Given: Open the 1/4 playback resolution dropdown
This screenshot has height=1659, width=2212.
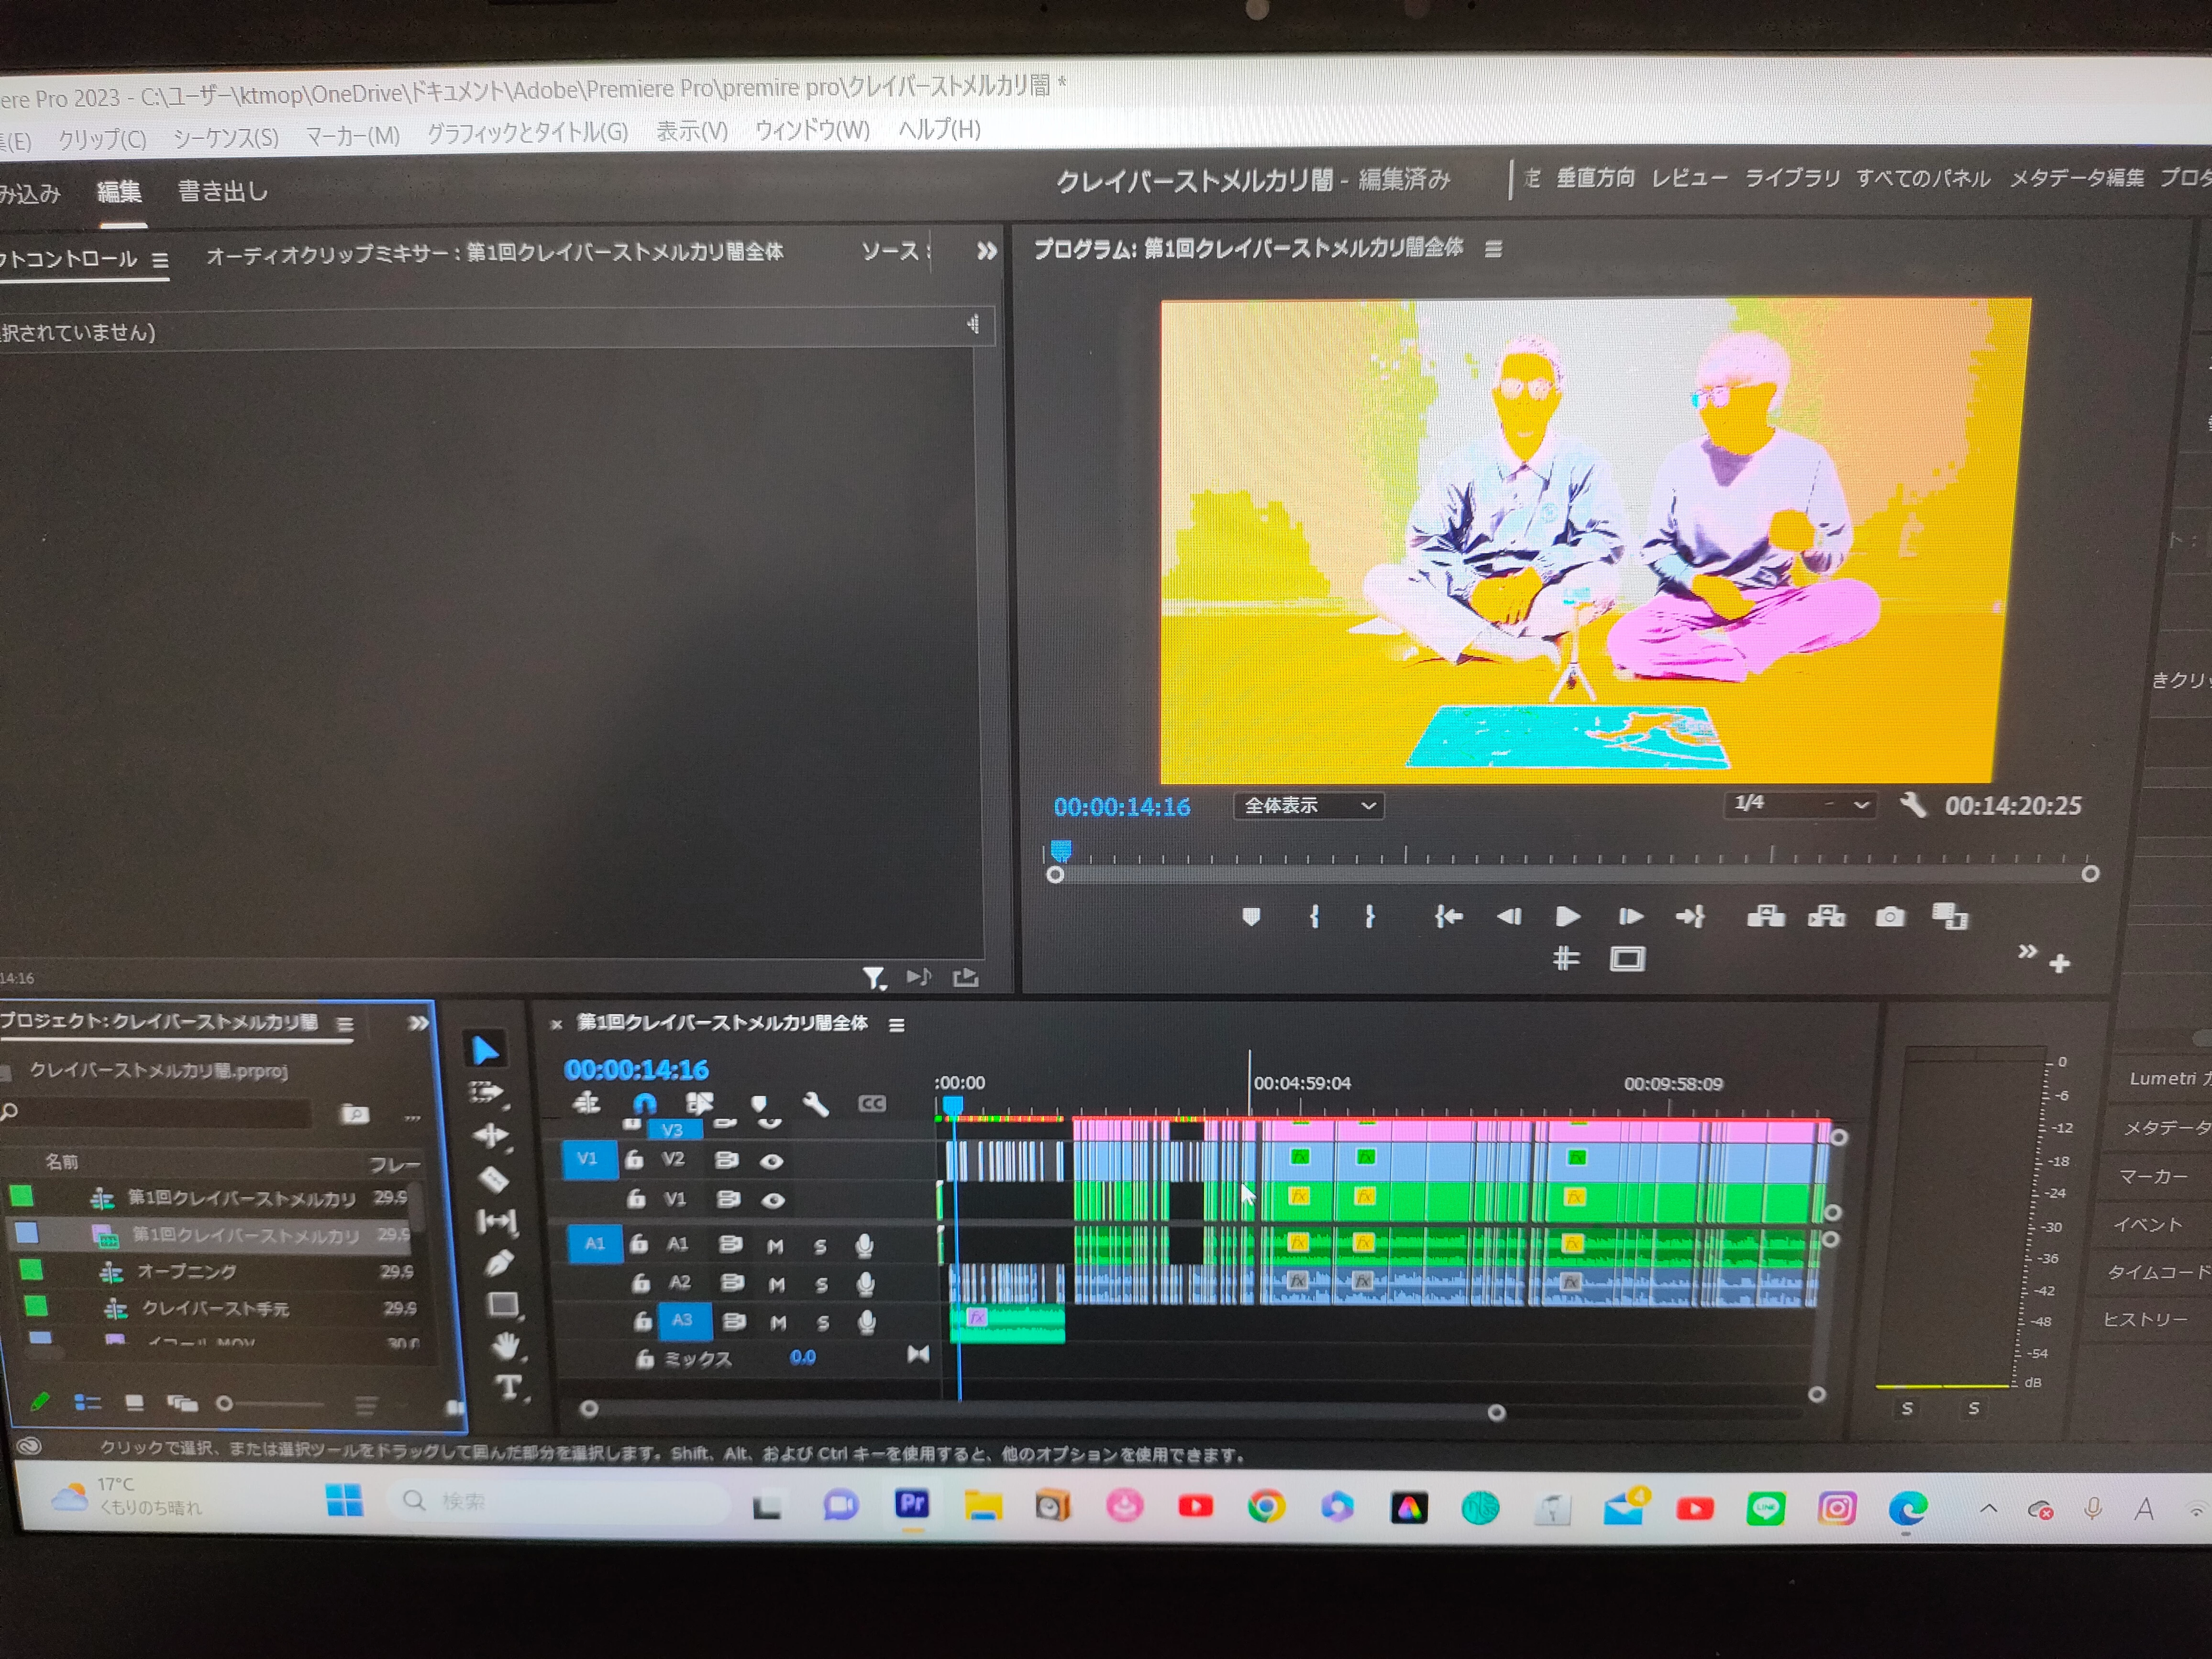Looking at the screenshot, I should 1800,804.
